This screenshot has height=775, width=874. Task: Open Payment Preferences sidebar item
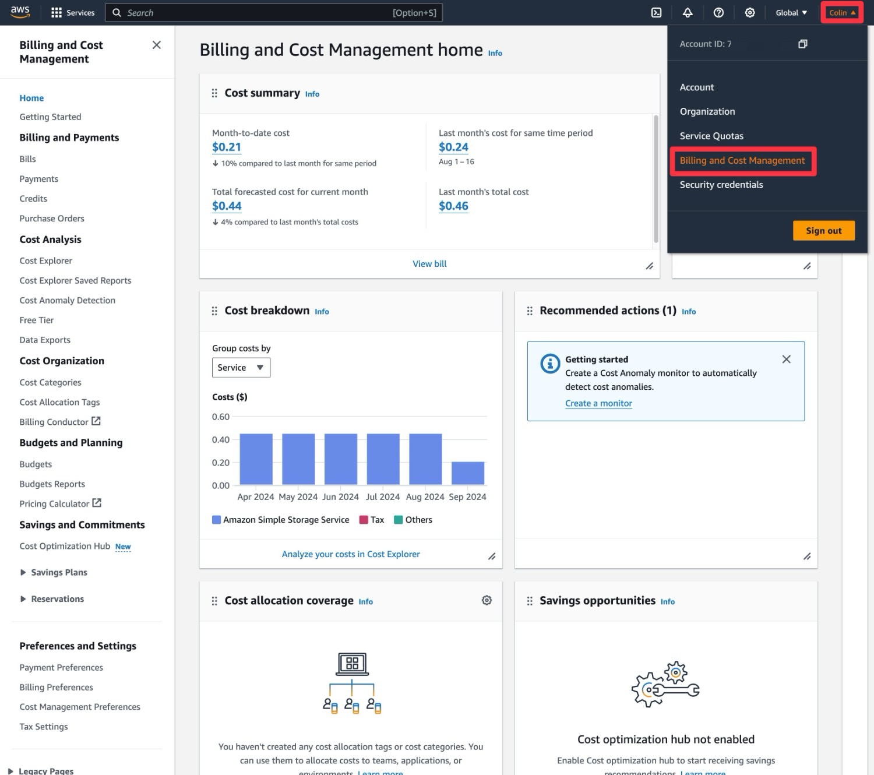click(x=61, y=668)
